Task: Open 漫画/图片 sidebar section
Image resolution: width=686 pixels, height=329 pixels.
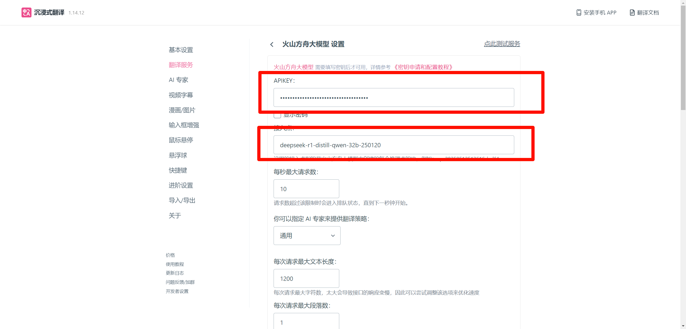Action: (x=182, y=110)
